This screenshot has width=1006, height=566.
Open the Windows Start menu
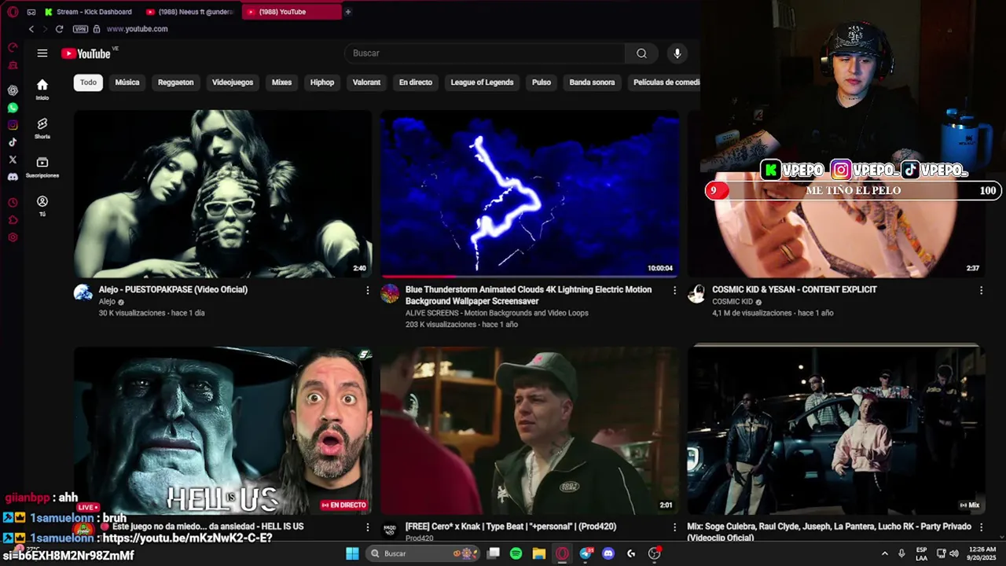click(x=352, y=553)
